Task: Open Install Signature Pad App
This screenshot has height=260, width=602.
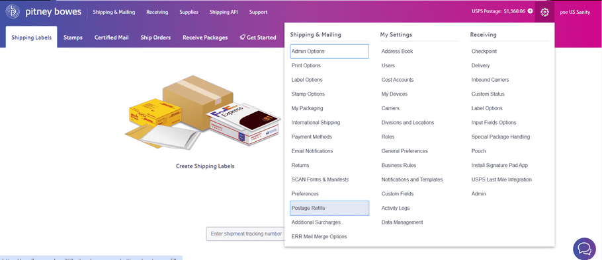Action: [x=499, y=165]
